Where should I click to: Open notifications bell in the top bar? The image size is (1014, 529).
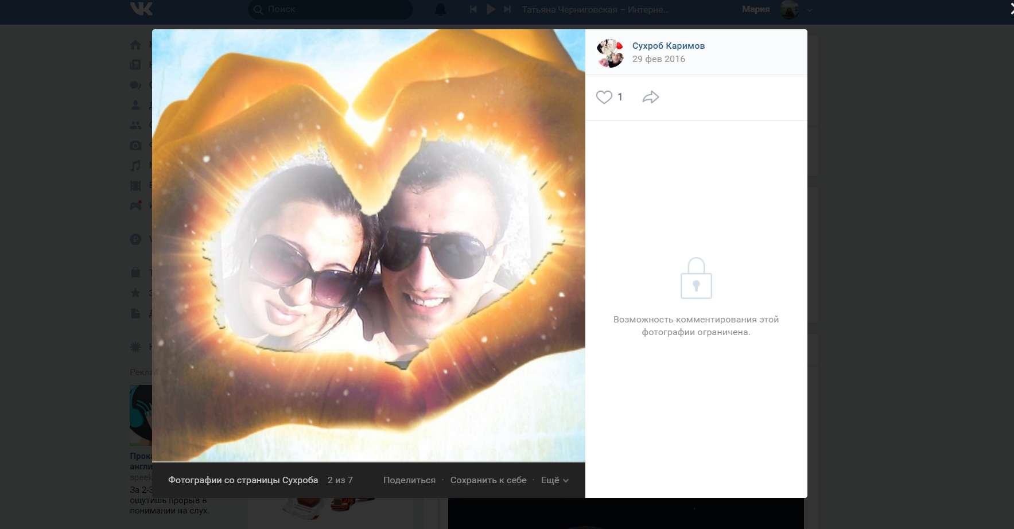[440, 9]
